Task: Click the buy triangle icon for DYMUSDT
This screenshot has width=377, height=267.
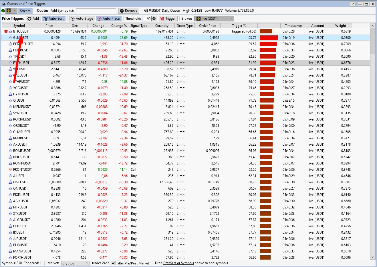Action: coord(11,94)
